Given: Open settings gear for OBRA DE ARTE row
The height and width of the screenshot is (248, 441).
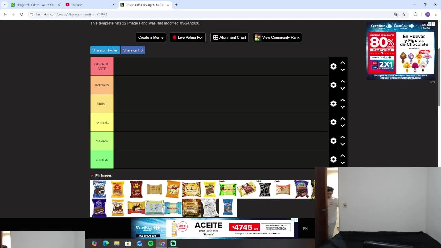Looking at the screenshot, I should click(333, 66).
